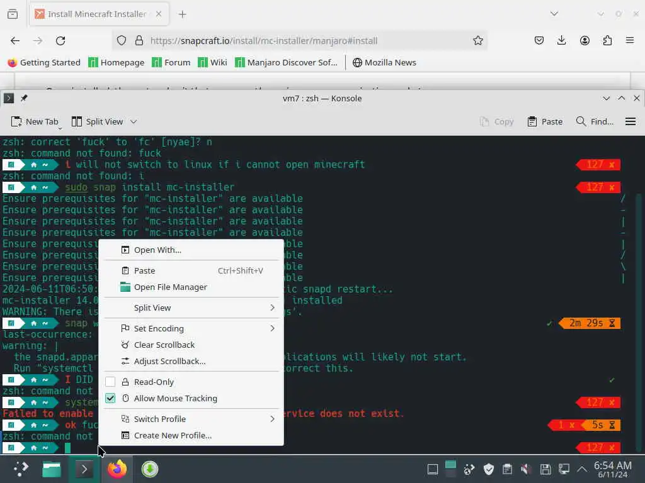
Task: Expand the Split View toolbar chevron
Action: point(134,121)
